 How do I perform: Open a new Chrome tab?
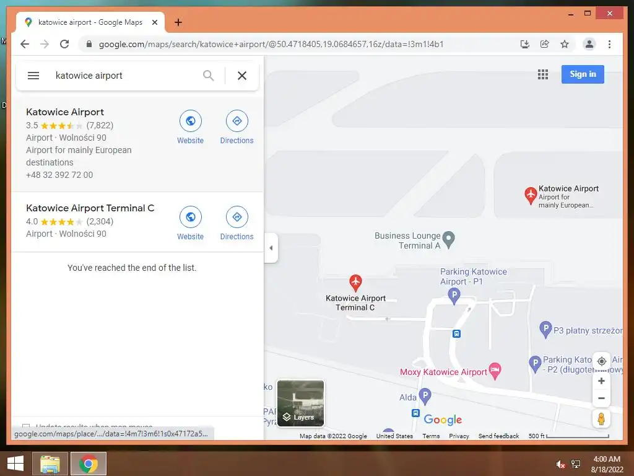point(178,22)
